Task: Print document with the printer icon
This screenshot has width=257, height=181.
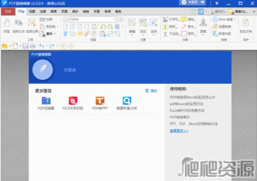Action: (x=33, y=46)
